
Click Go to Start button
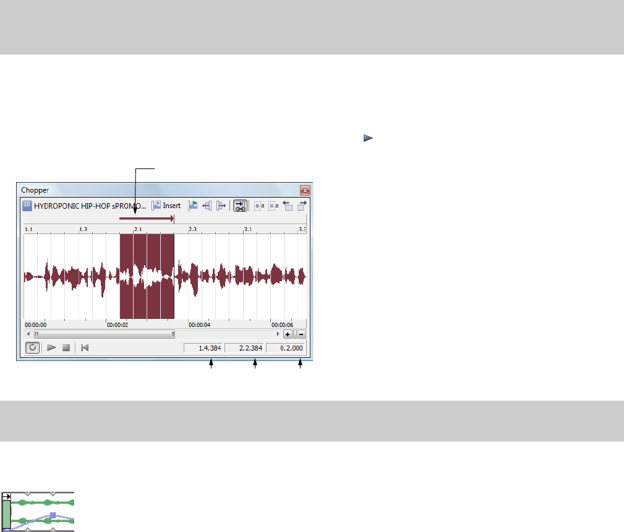(85, 348)
